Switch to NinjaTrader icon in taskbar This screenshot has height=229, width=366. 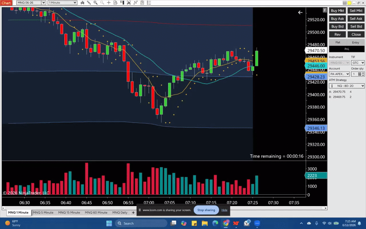pos(236,223)
